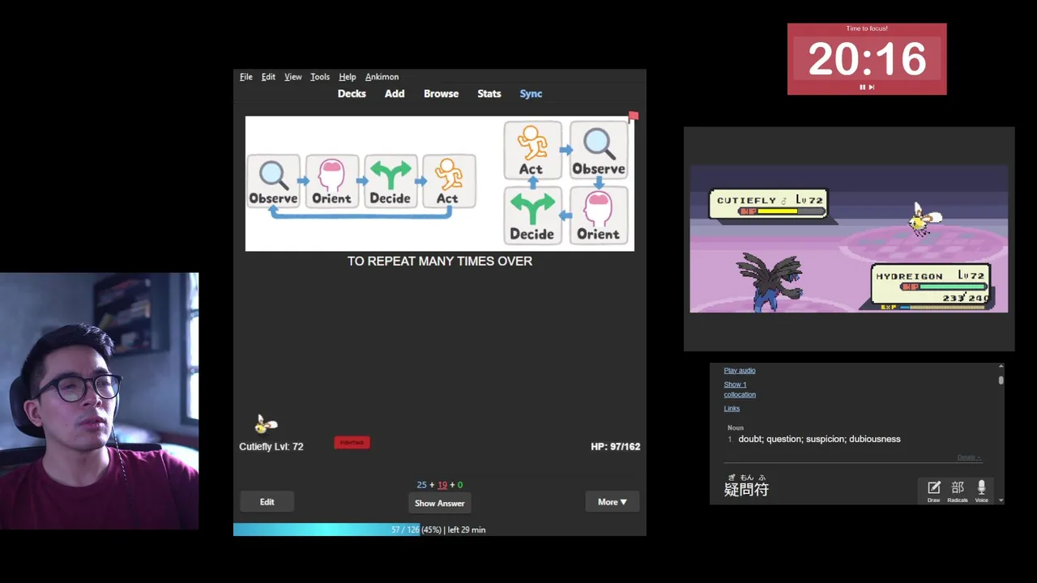Open the Draw kanji input tool
The width and height of the screenshot is (1037, 583).
point(933,491)
